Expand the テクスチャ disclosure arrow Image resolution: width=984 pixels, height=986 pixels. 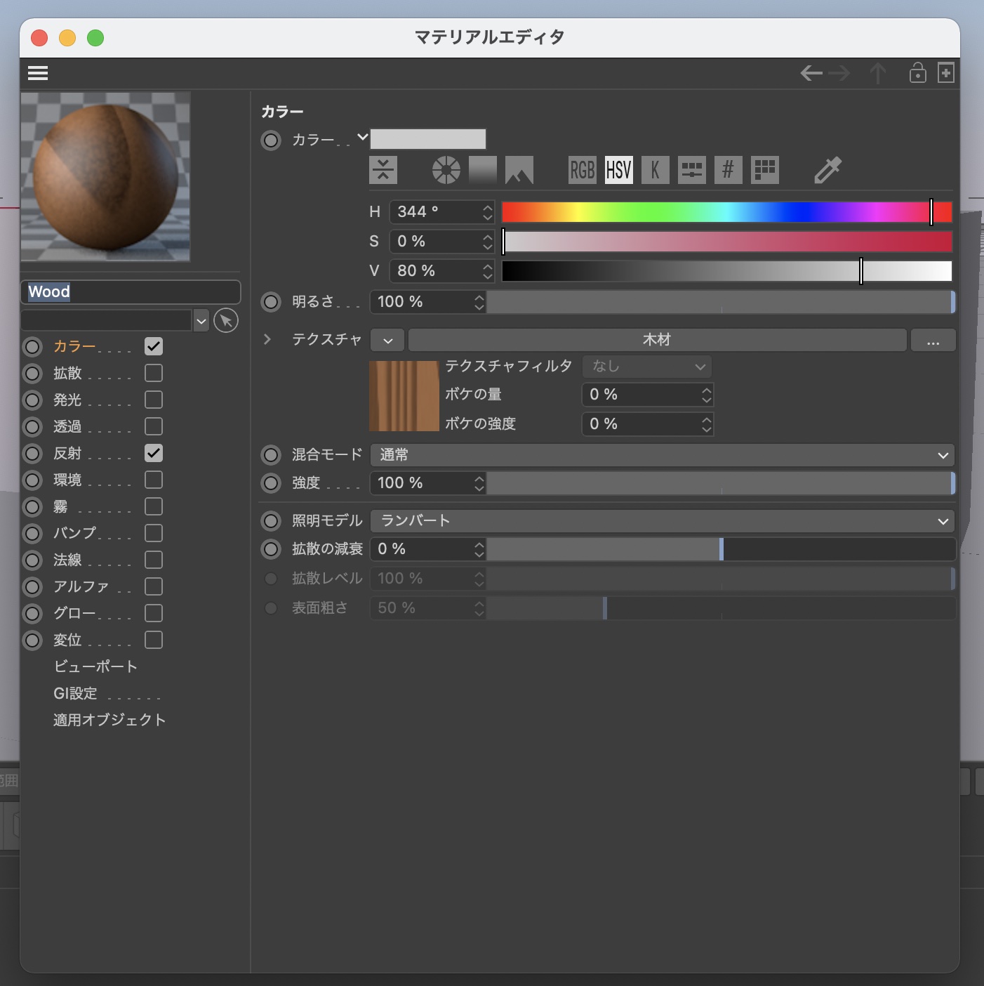point(267,340)
